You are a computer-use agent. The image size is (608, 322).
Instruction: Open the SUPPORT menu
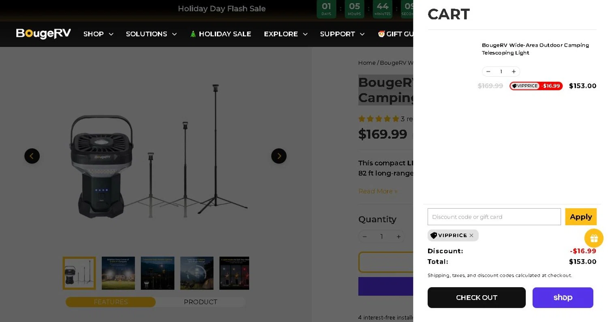click(x=342, y=34)
